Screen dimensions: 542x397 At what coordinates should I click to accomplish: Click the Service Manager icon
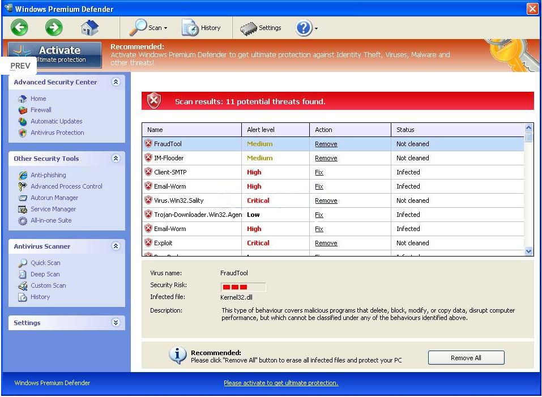click(23, 210)
